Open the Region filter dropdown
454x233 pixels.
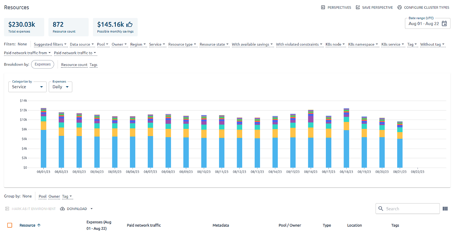(138, 44)
